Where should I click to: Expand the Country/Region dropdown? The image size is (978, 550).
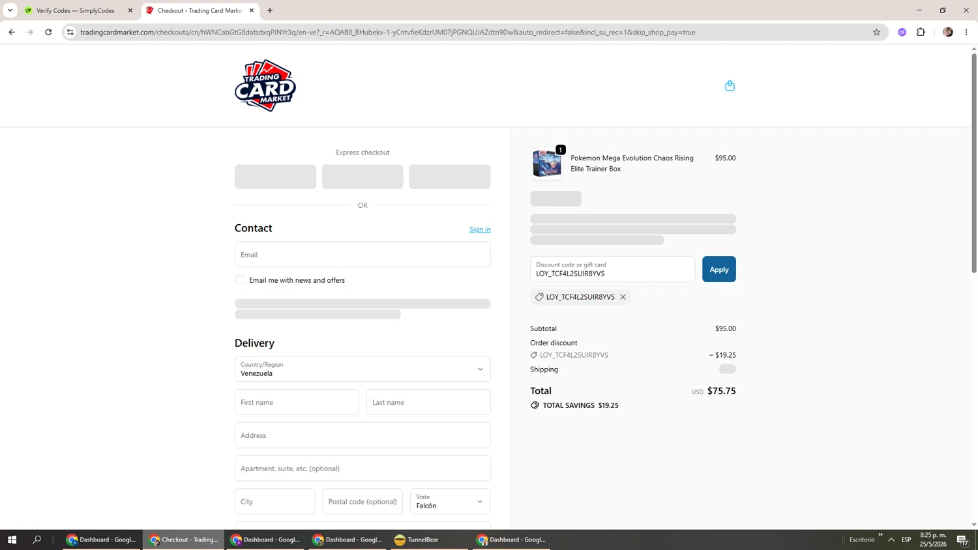coord(363,369)
